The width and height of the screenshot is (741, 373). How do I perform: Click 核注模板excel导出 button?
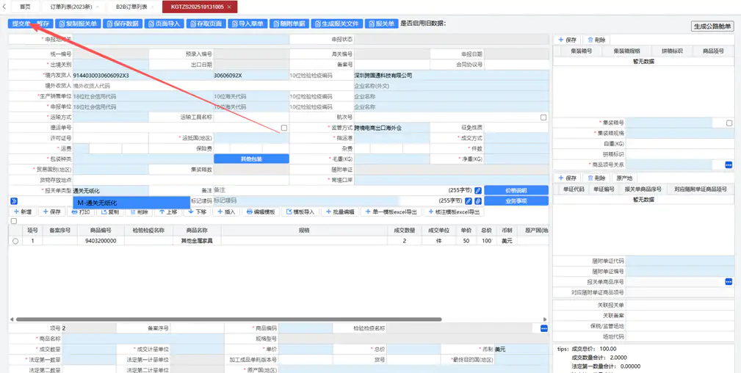coord(454,211)
